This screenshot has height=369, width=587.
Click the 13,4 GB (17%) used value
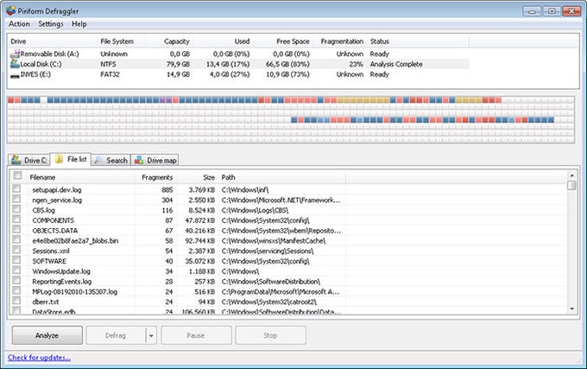(228, 64)
